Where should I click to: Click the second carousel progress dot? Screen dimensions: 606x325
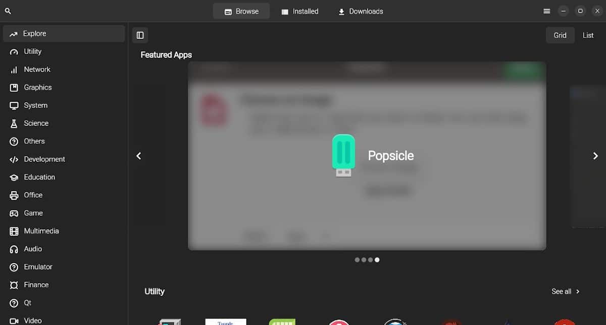coord(364,259)
